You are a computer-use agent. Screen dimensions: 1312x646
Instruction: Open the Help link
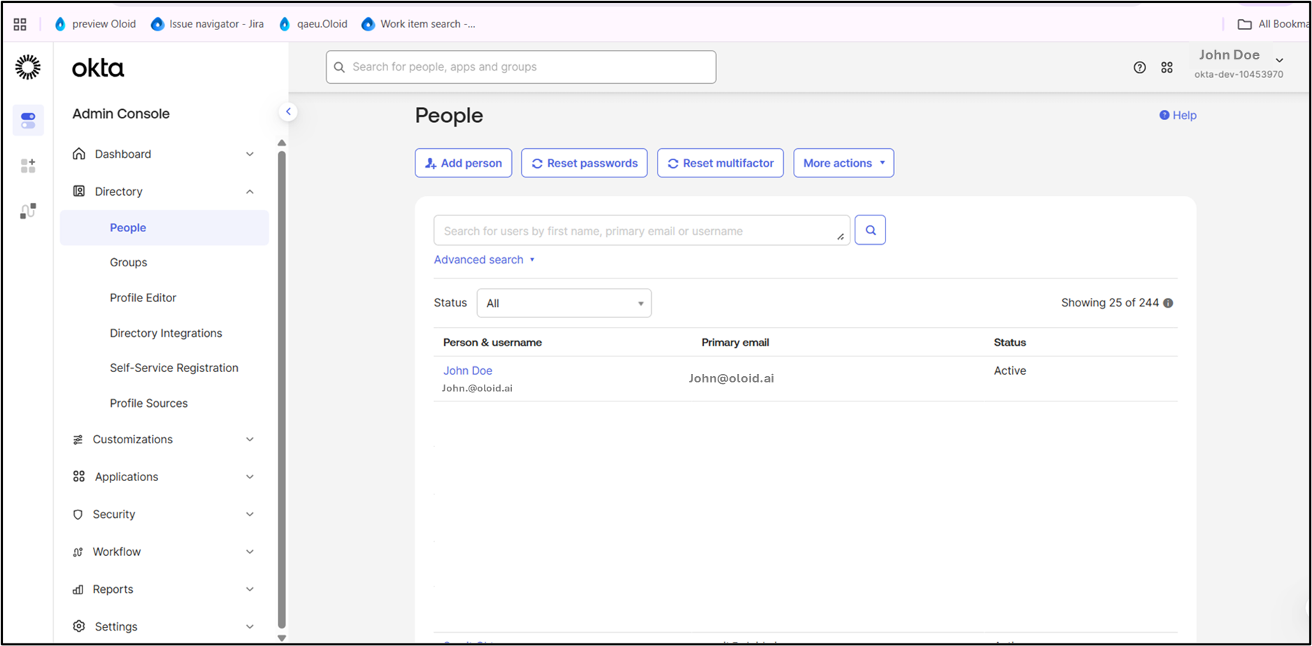[x=1178, y=115]
